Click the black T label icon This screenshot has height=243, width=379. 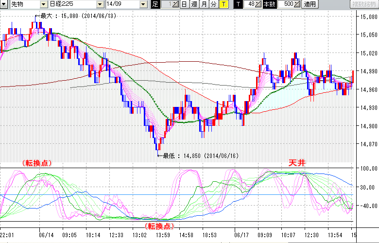click(x=238, y=4)
